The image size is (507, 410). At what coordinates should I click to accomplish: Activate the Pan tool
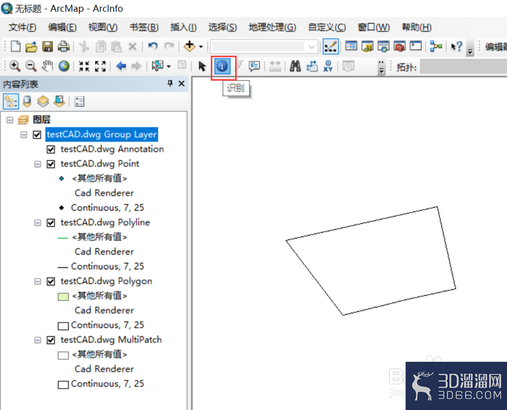tap(46, 66)
